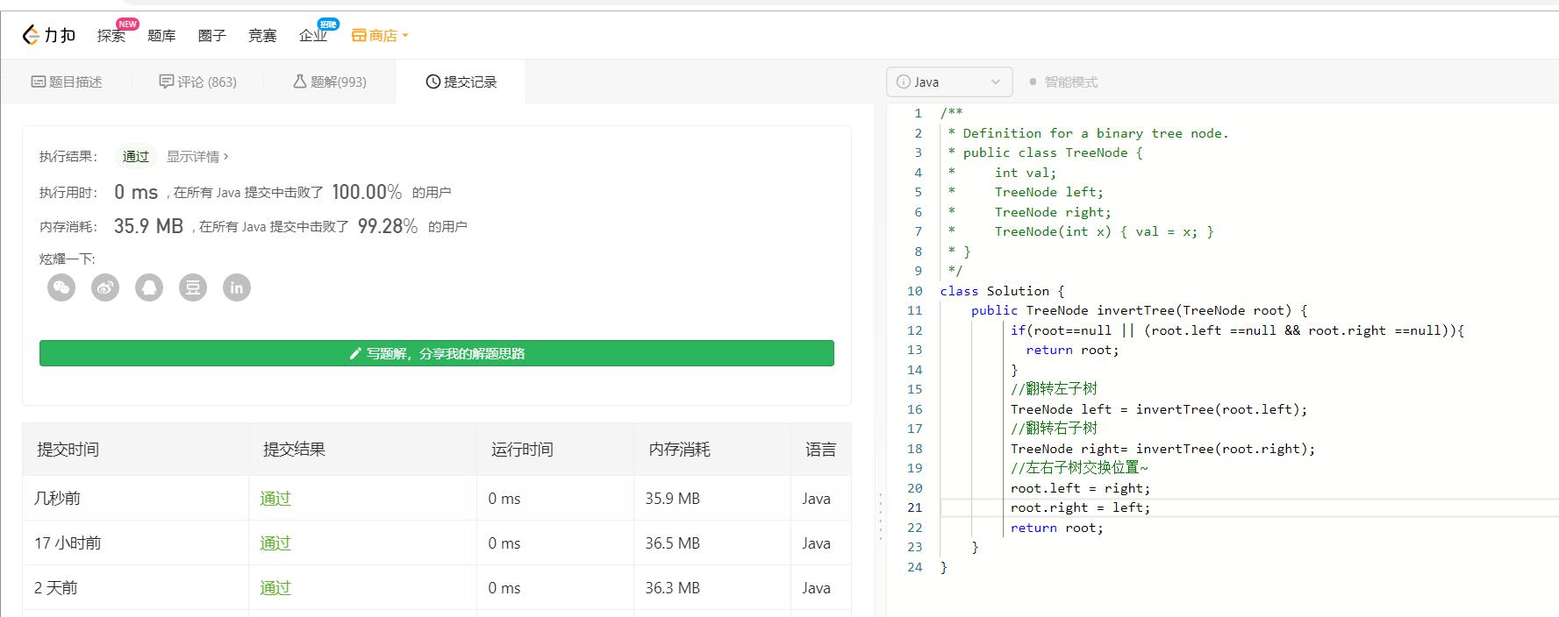Image resolution: width=1559 pixels, height=617 pixels.
Task: Expand the 商店 dropdown menu
Action: pyautogui.click(x=405, y=36)
